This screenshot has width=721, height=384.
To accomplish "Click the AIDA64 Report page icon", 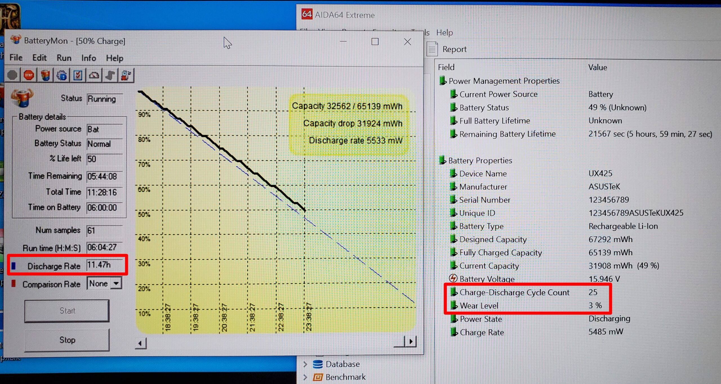I will pos(432,49).
